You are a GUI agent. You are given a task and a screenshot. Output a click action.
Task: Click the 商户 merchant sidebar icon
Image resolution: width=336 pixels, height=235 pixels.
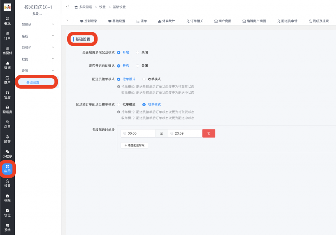(x=7, y=80)
